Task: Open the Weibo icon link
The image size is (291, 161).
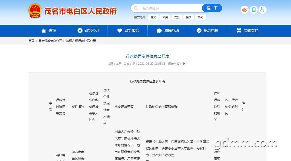Action: pyautogui.click(x=244, y=10)
